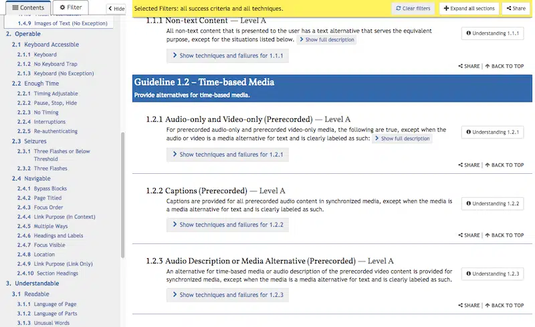This screenshot has height=327, width=535.
Task: Show full description for 1.2.1
Action: pos(402,138)
